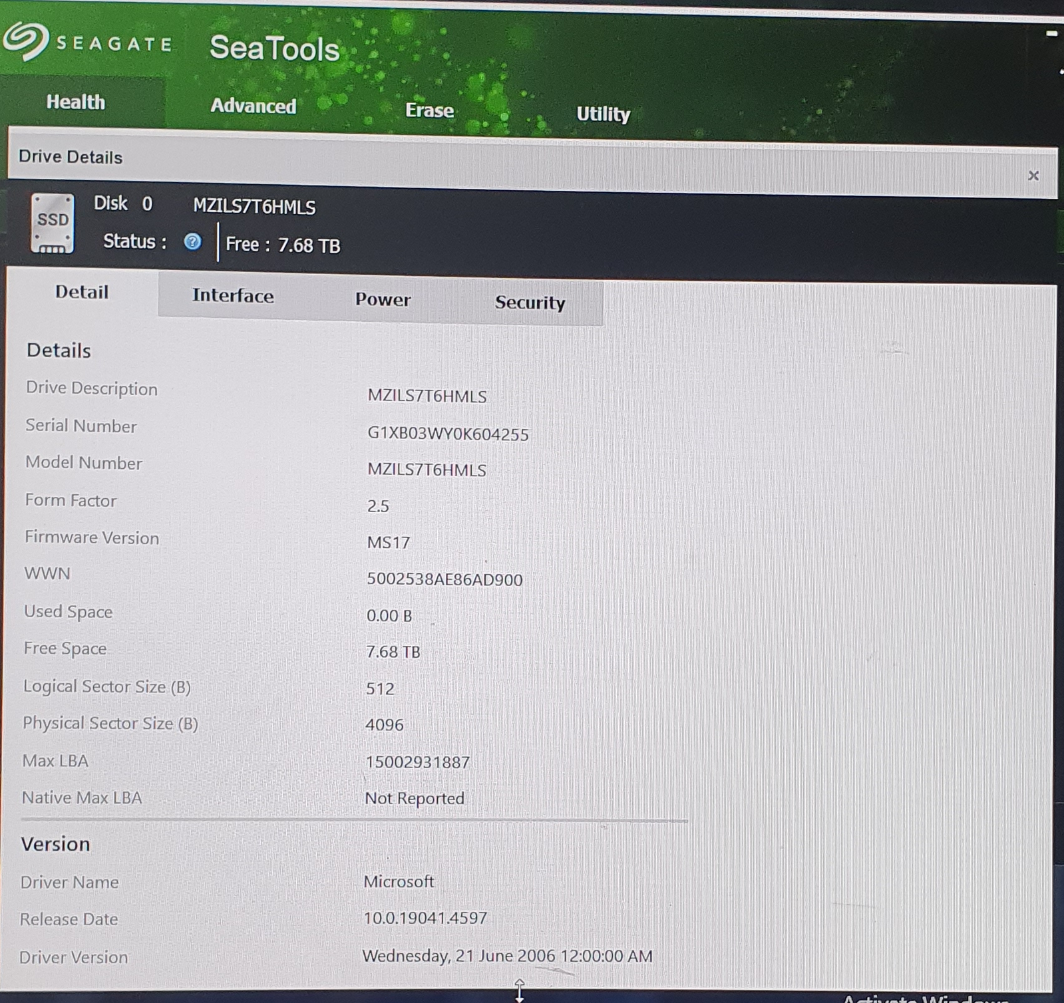1064x1003 pixels.
Task: Open the Advanced menu
Action: click(x=253, y=106)
